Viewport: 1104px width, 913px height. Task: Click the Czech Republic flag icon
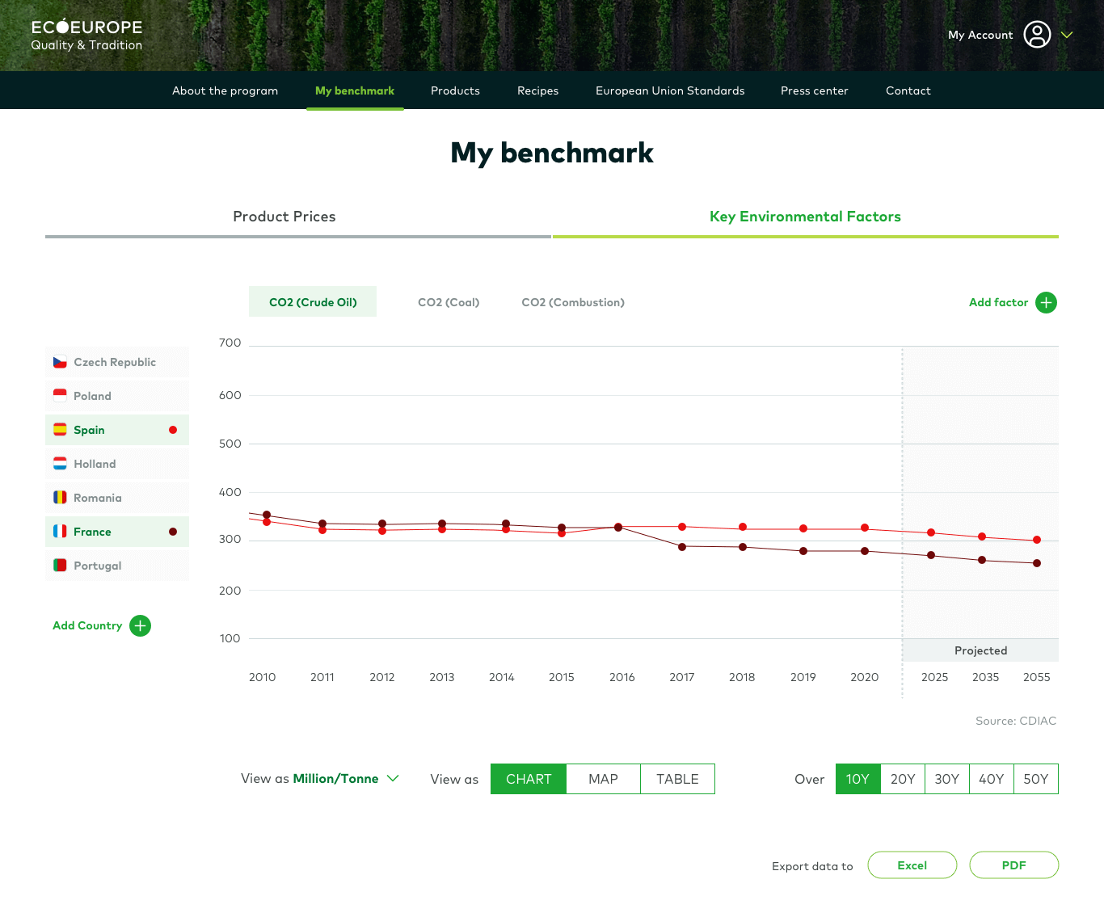[60, 362]
